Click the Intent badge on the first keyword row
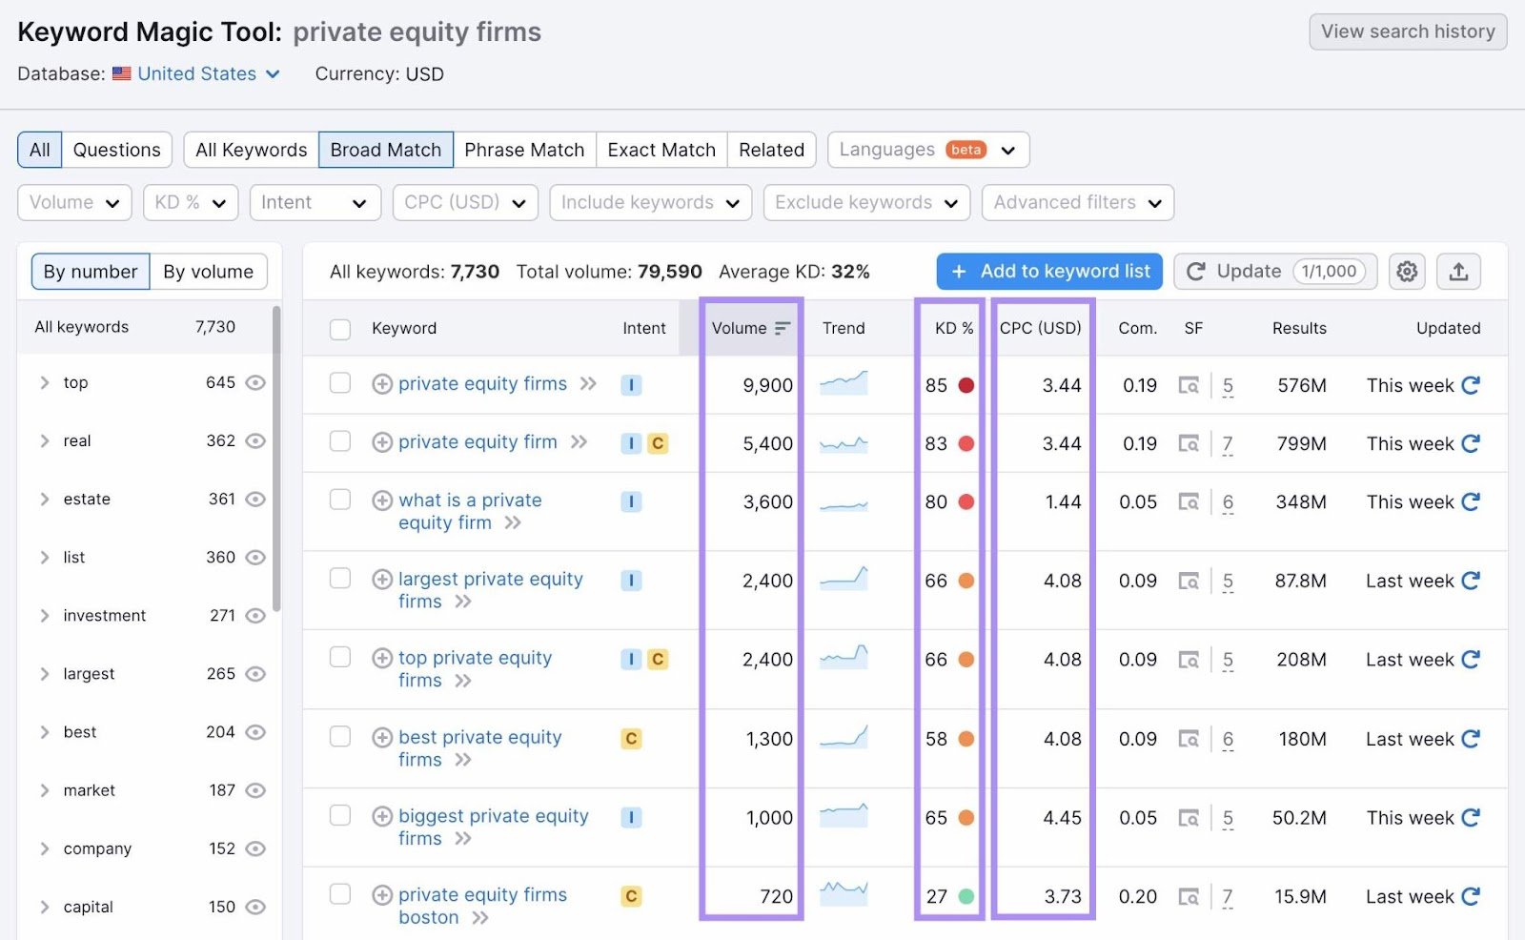This screenshot has width=1525, height=940. [631, 385]
